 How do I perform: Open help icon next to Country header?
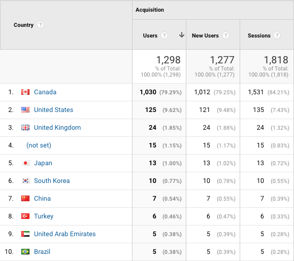(40, 25)
